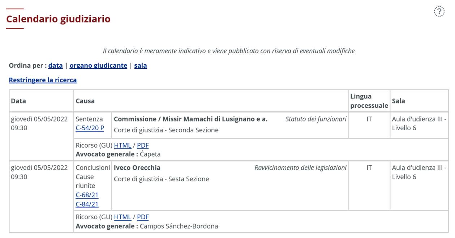Sort the calendar by data

55,65
